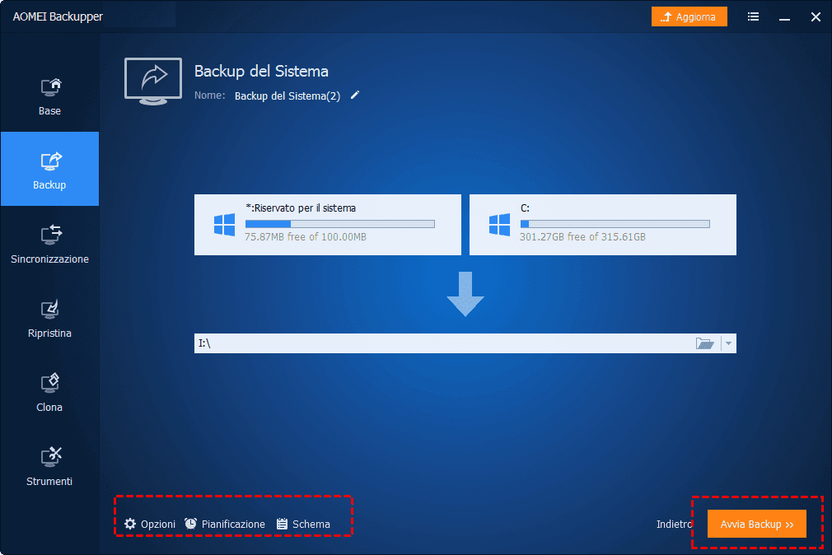832x555 pixels.
Task: Open the hamburger menu icon
Action: 753,17
